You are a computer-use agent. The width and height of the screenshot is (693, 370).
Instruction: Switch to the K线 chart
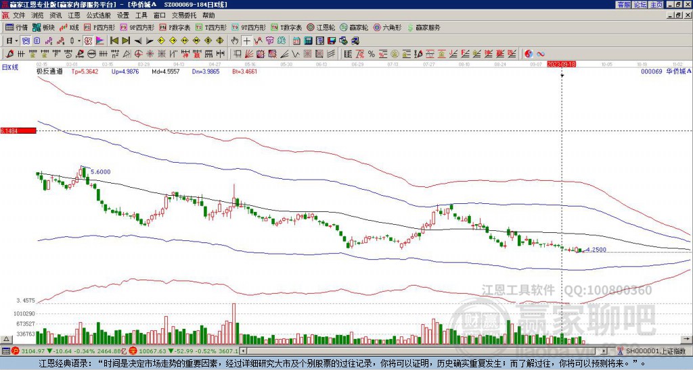click(x=69, y=27)
